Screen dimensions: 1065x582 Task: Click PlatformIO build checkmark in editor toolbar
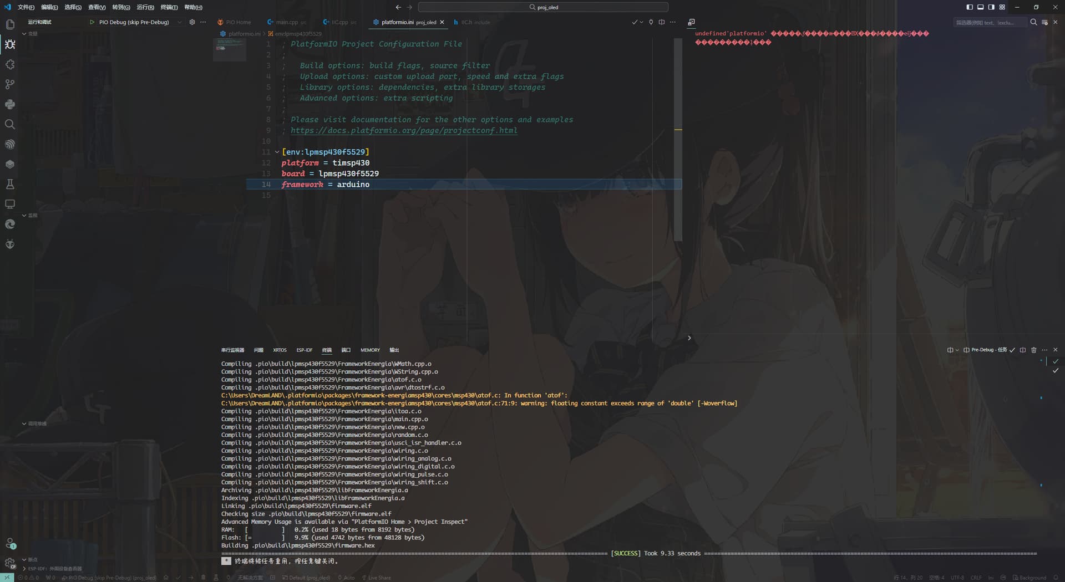coord(635,22)
